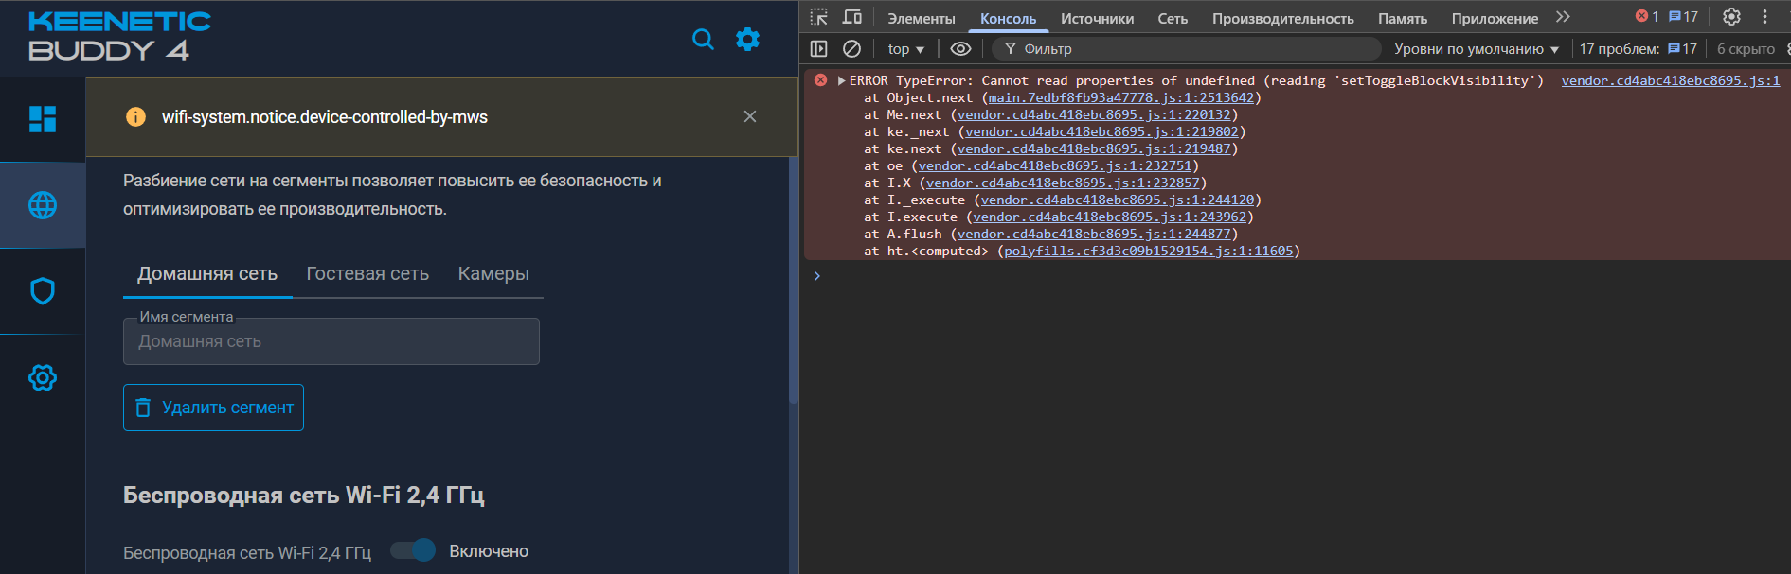1791x574 pixels.
Task: Open the Keenetic search icon
Action: (x=703, y=39)
